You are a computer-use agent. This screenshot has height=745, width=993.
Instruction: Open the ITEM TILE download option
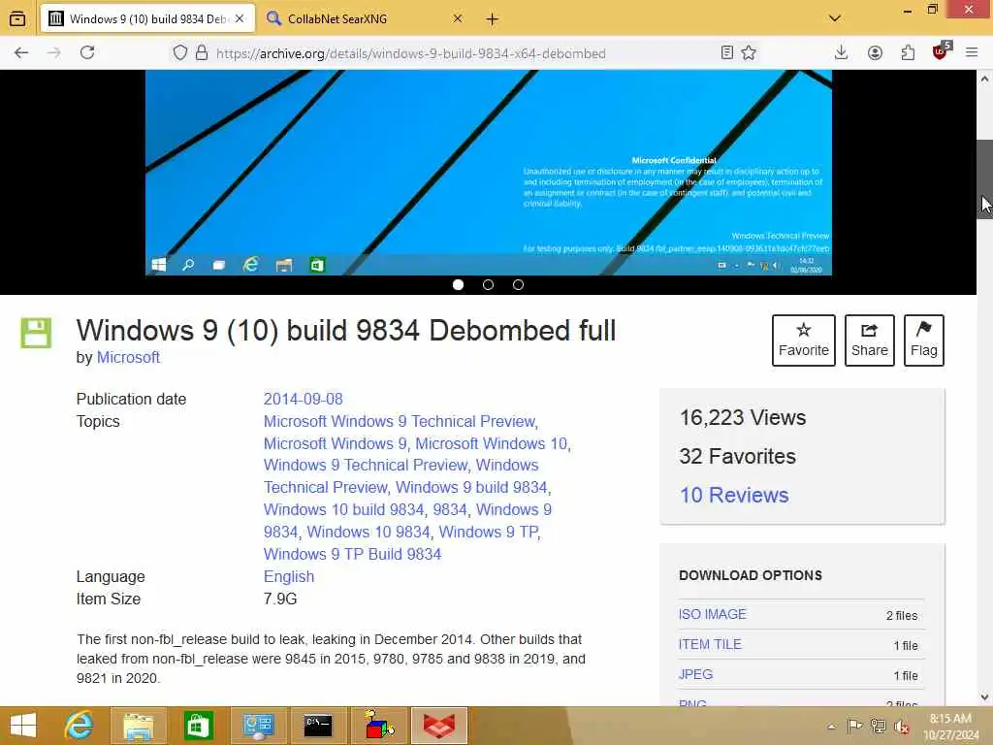coord(710,644)
